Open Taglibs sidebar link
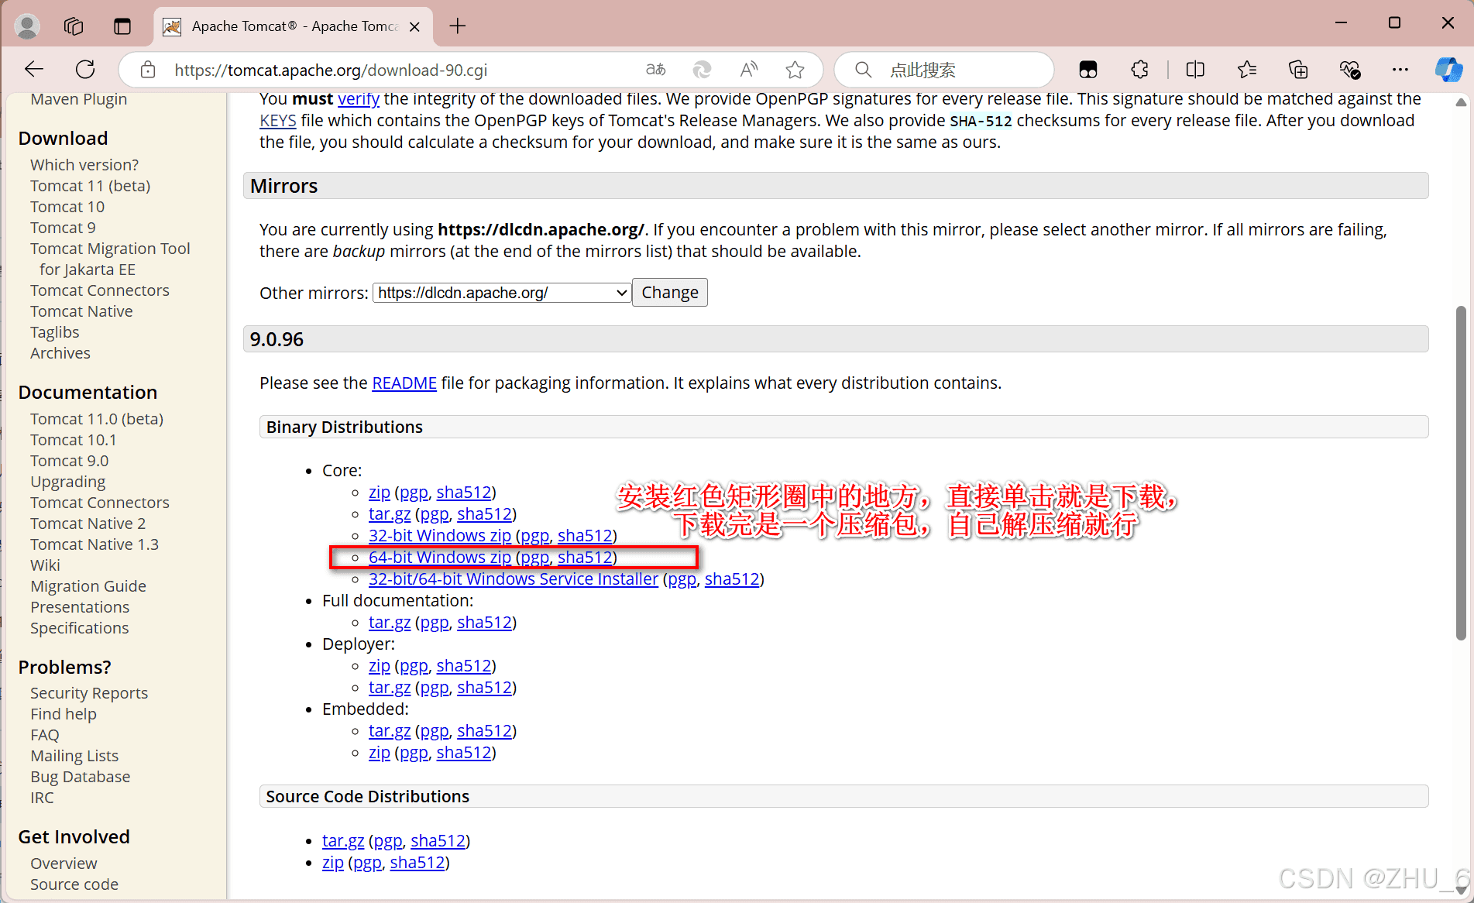Screen dimensions: 1474x903 (x=54, y=332)
